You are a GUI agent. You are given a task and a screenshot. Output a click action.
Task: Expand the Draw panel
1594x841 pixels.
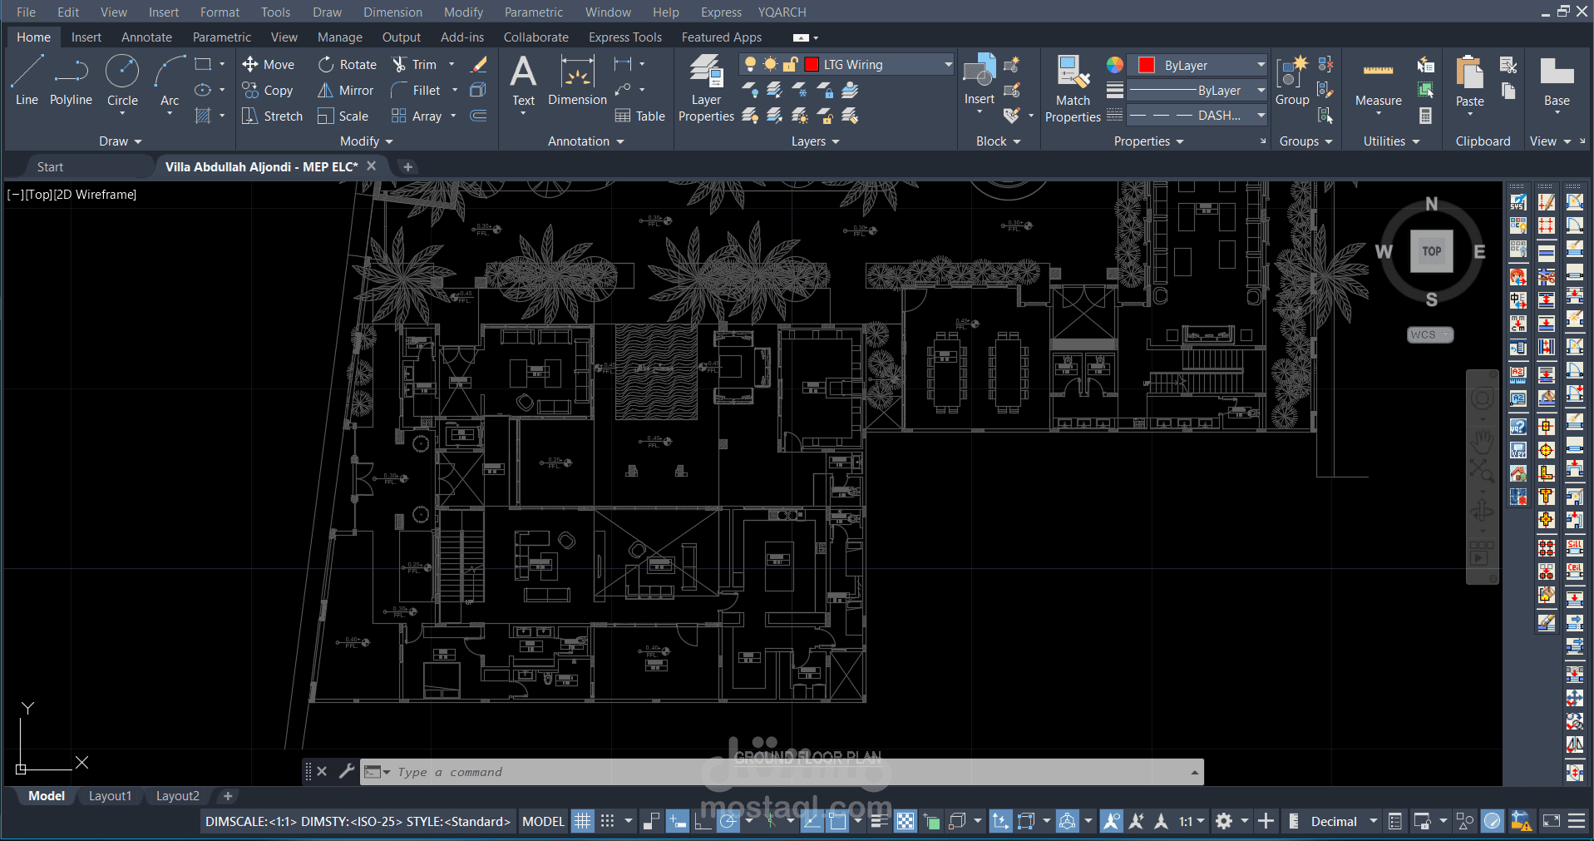point(121,141)
